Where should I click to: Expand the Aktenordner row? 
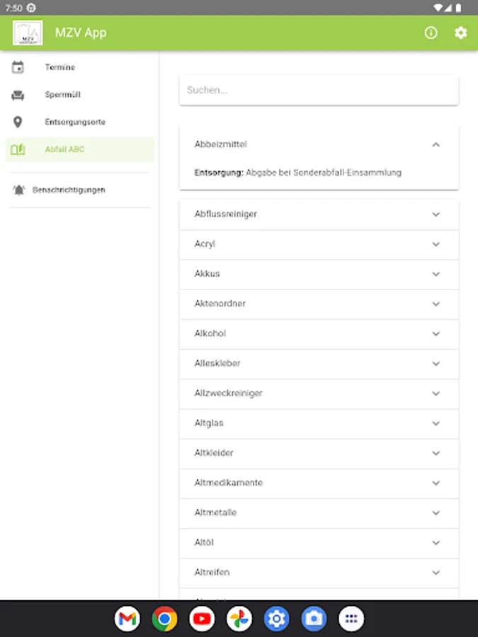click(436, 304)
